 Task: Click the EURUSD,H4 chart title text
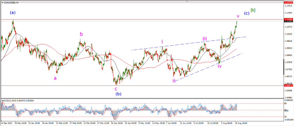11,3
